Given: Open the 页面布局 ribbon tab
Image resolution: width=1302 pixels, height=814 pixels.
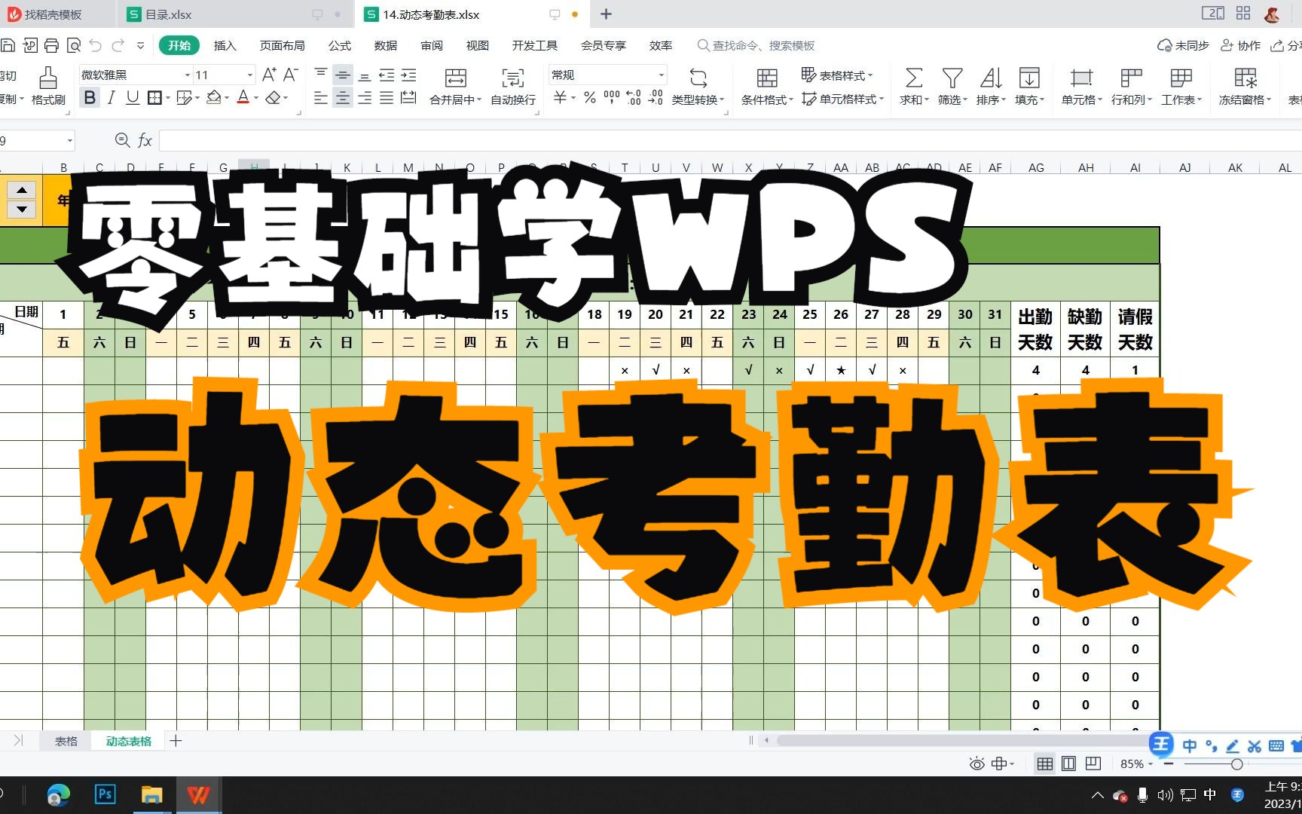Looking at the screenshot, I should pyautogui.click(x=282, y=45).
